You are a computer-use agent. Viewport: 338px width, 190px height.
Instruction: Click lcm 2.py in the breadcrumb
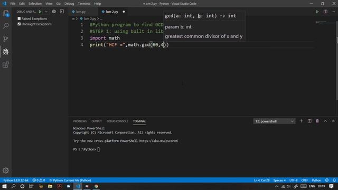coord(90,19)
